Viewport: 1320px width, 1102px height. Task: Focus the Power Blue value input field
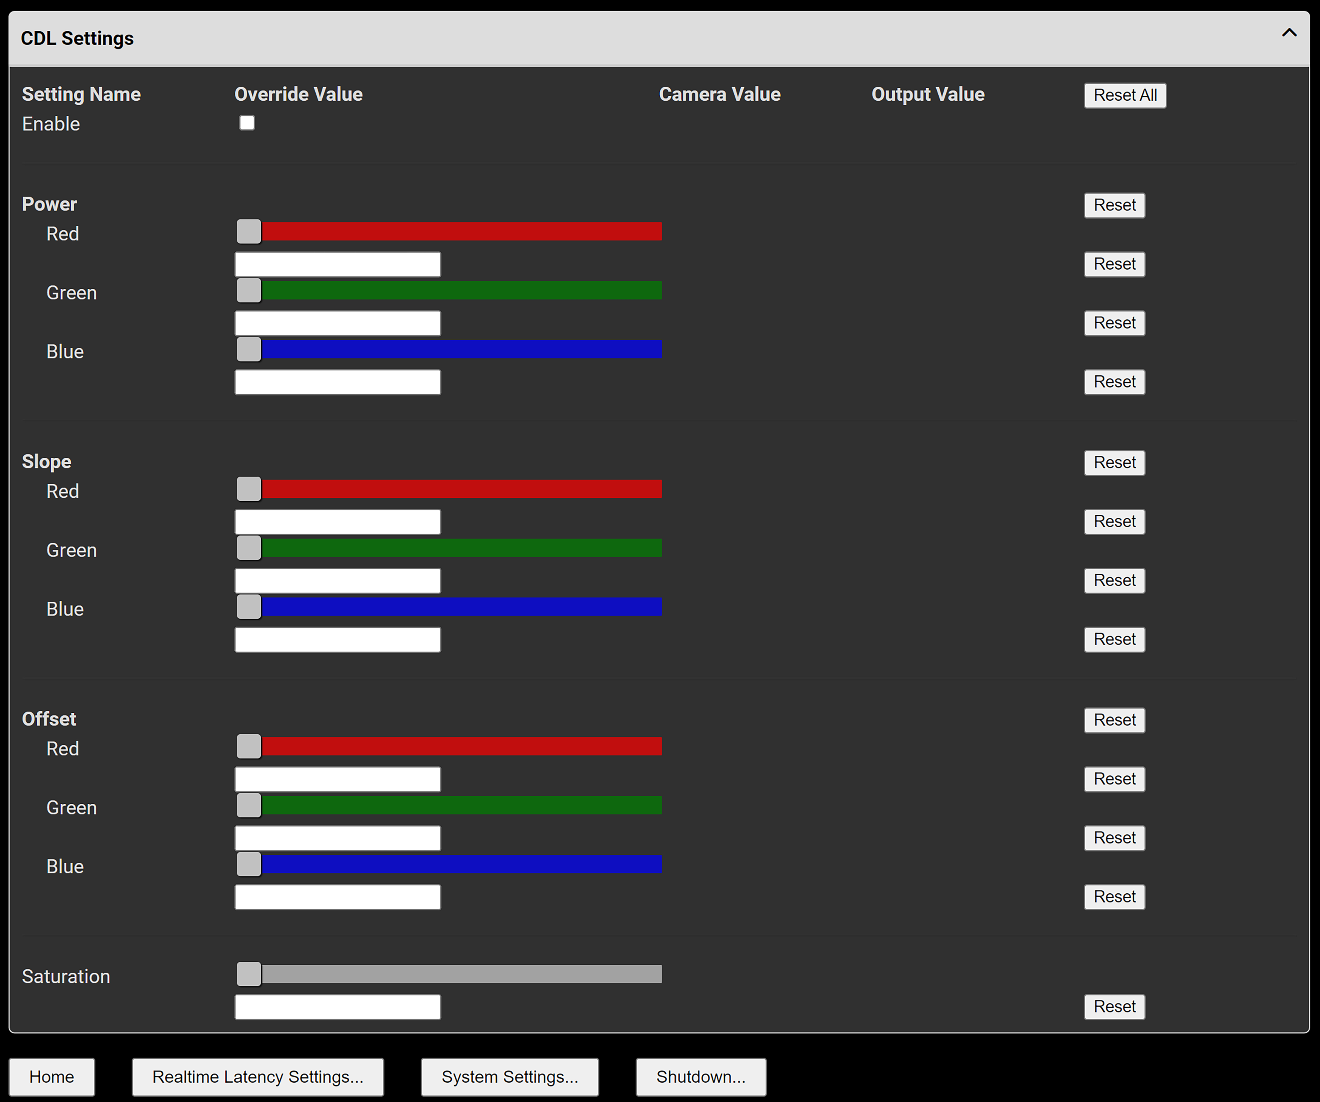pyautogui.click(x=338, y=382)
